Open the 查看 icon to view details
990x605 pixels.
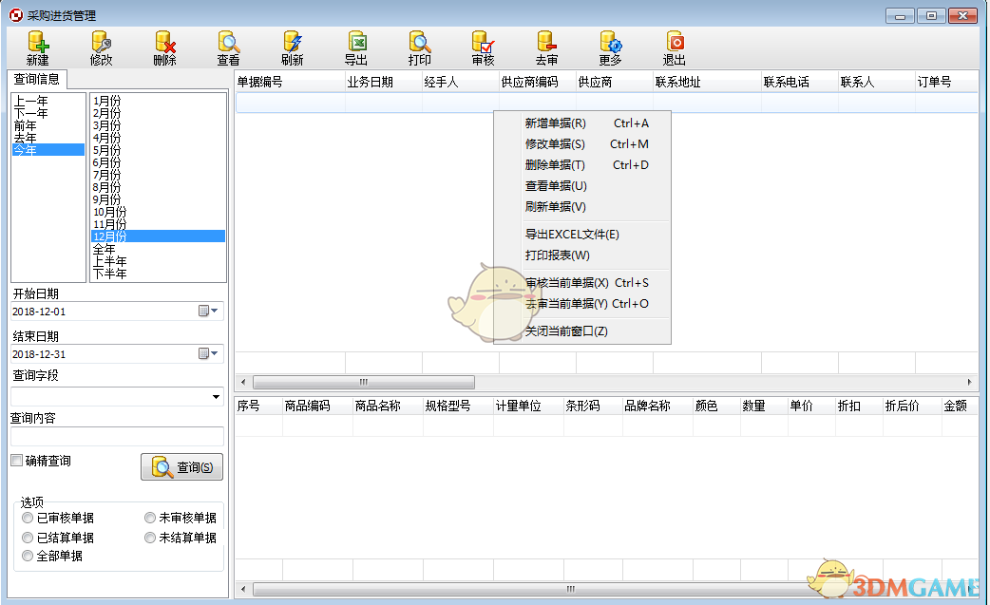click(x=227, y=47)
